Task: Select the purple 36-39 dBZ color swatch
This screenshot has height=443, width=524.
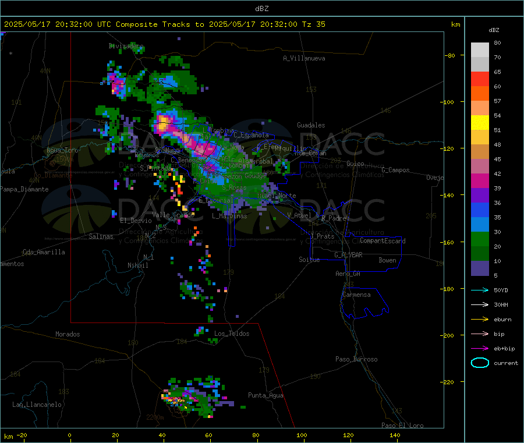Action: click(480, 196)
